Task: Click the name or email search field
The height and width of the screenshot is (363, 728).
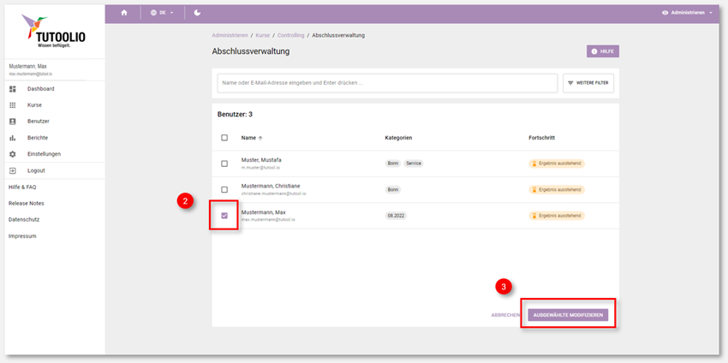Action: (x=386, y=83)
